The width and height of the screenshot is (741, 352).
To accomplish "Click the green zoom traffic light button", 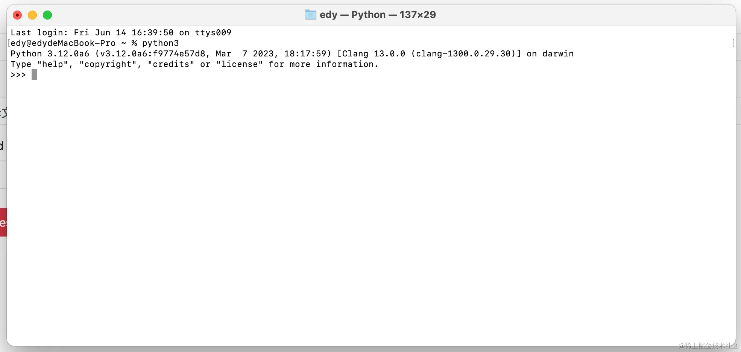I will pos(47,15).
